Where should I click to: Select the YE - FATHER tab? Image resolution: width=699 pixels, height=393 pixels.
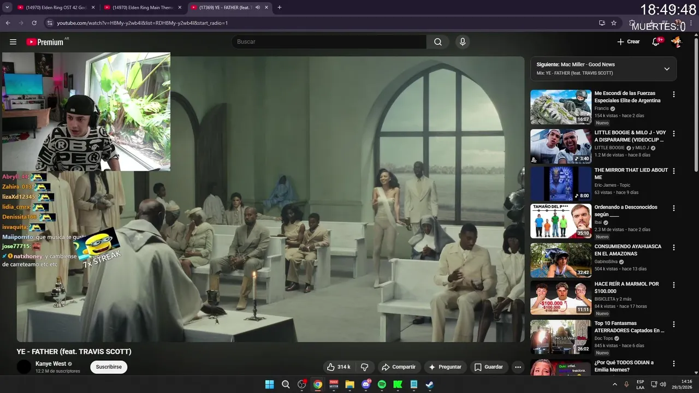(225, 8)
